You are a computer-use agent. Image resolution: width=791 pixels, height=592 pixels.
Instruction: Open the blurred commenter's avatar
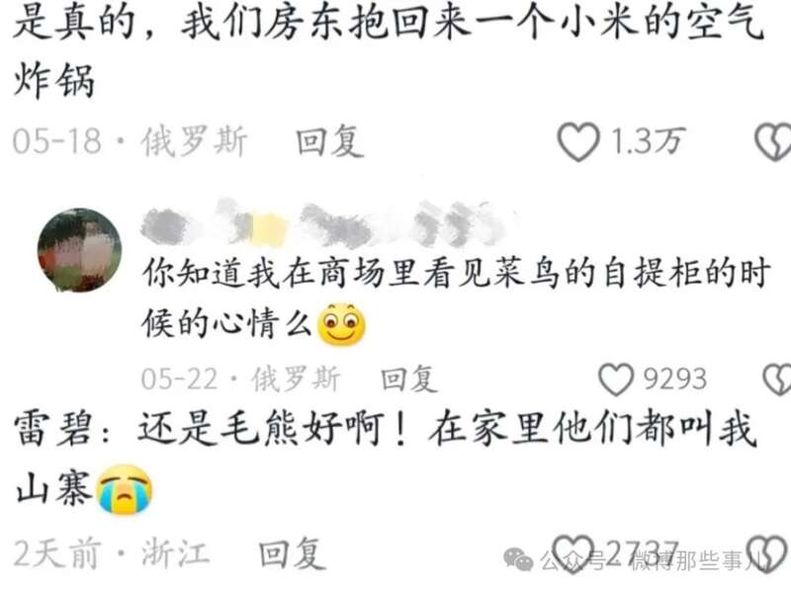point(79,250)
